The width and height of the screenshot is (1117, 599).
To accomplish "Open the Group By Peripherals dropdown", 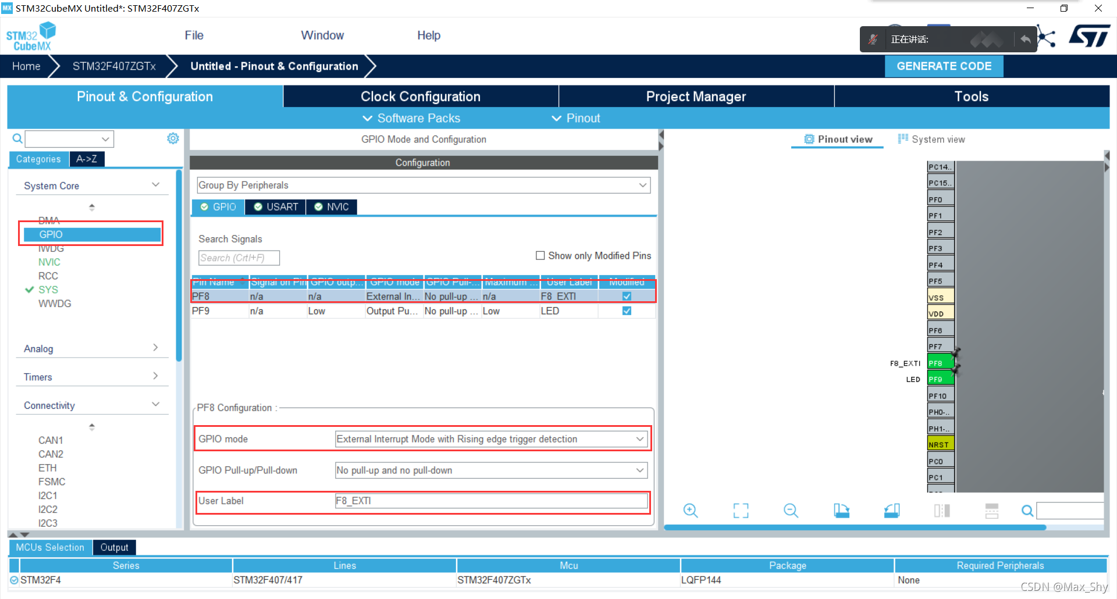I will [424, 185].
